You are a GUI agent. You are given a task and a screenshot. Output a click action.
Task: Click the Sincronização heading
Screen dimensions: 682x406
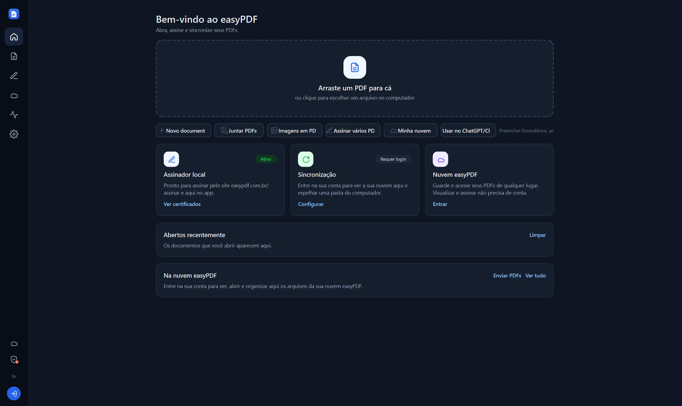317,175
